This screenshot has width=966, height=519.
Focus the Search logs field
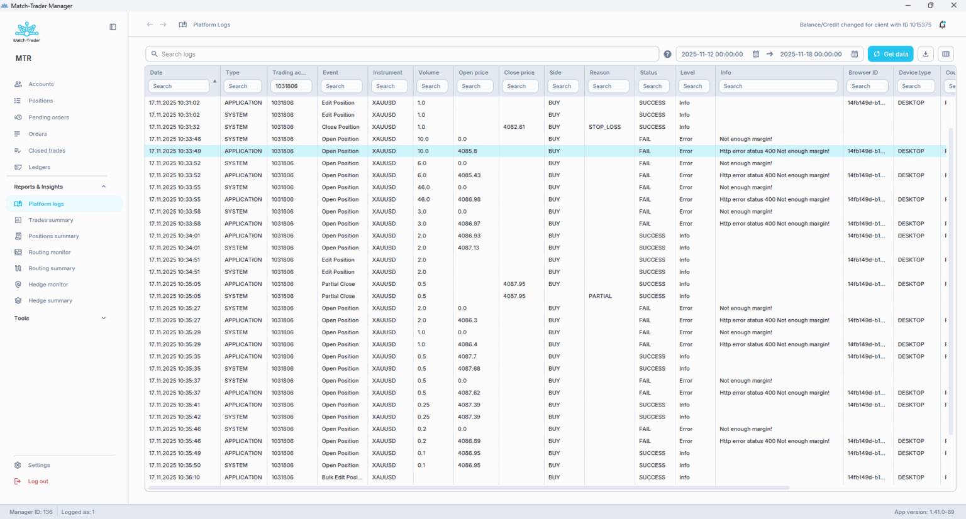[x=402, y=54]
